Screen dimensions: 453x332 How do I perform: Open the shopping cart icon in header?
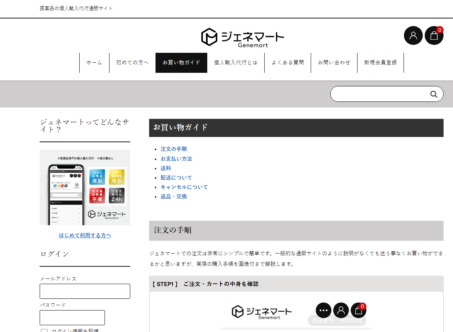tap(434, 35)
